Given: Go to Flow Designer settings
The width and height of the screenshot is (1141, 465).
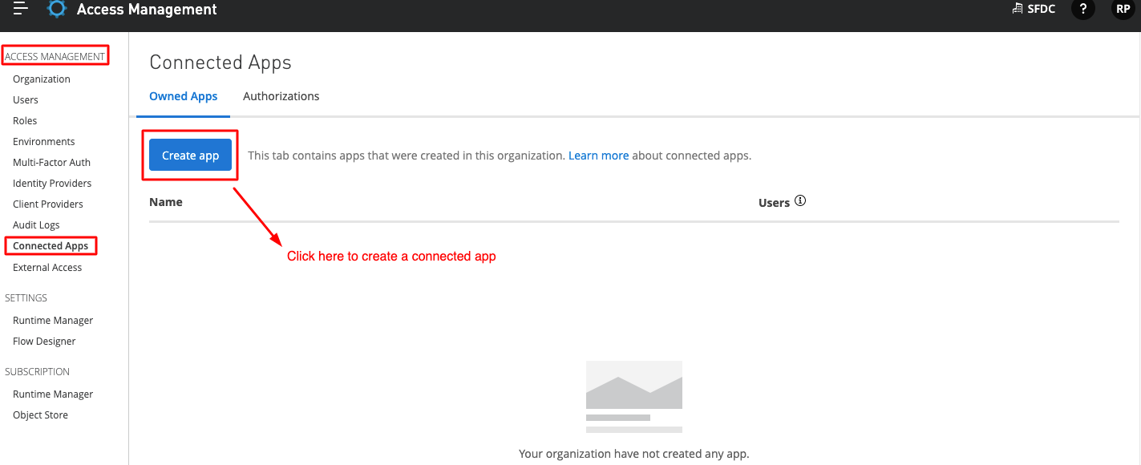Looking at the screenshot, I should 43,341.
